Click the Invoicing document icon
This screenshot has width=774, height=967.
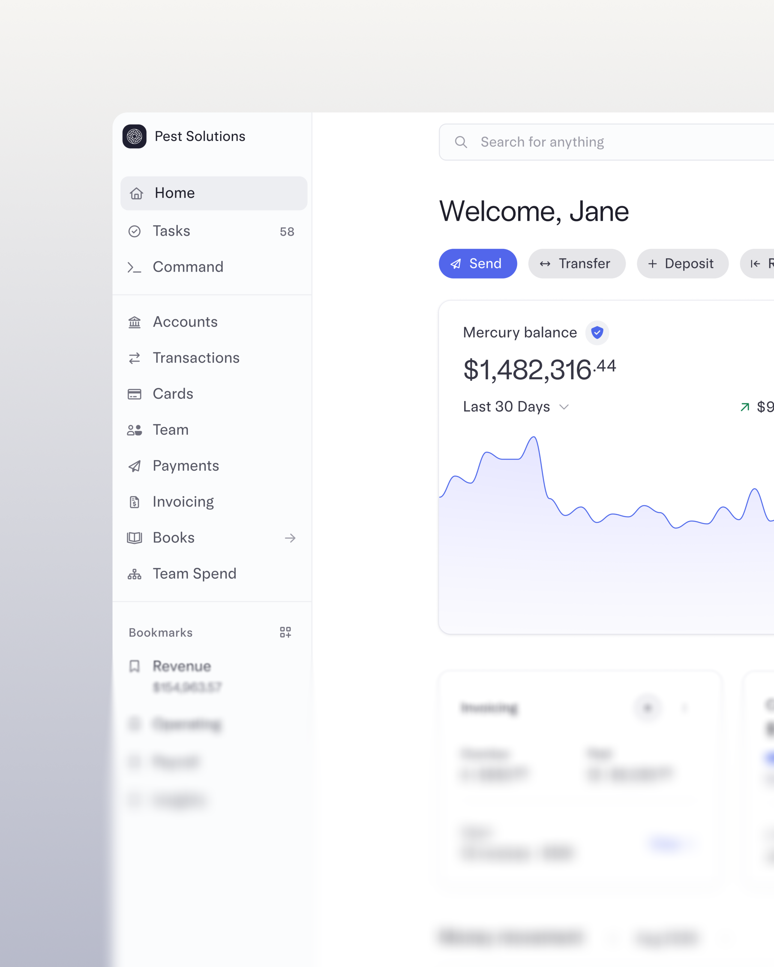click(135, 502)
